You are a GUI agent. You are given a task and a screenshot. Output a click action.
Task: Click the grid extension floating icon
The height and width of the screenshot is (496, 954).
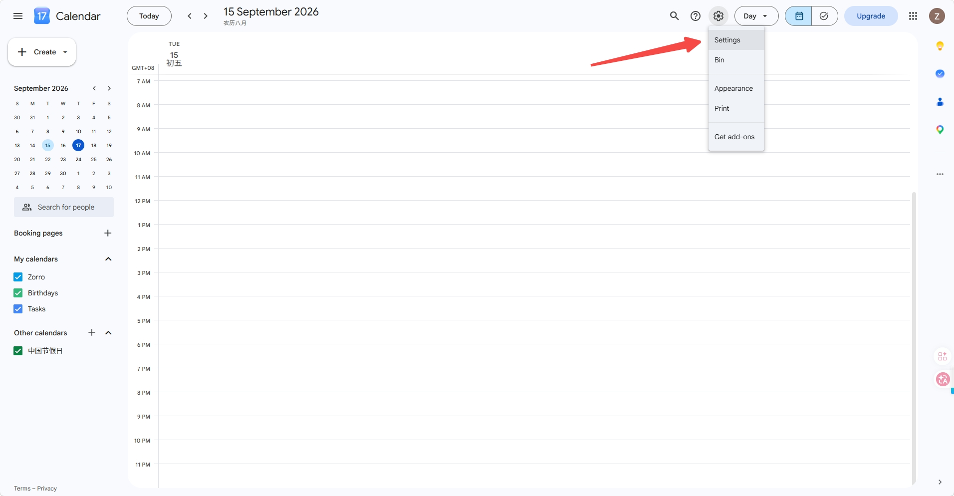pos(943,356)
